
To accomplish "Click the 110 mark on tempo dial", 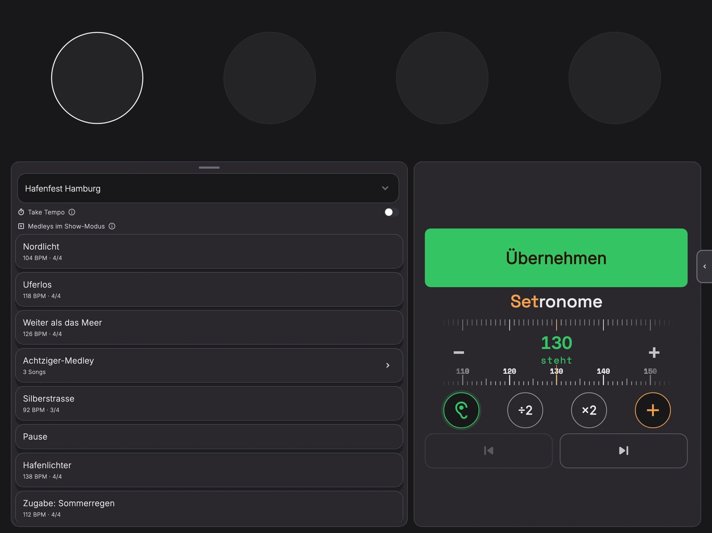I will (x=462, y=371).
